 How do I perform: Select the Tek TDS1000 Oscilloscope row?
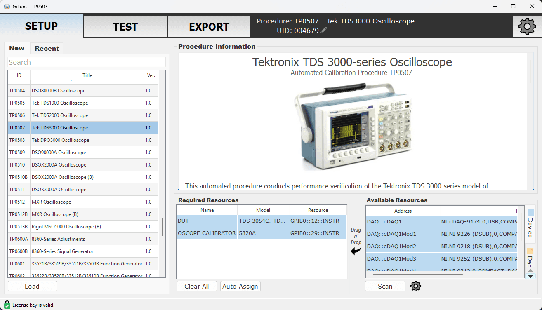pos(83,103)
